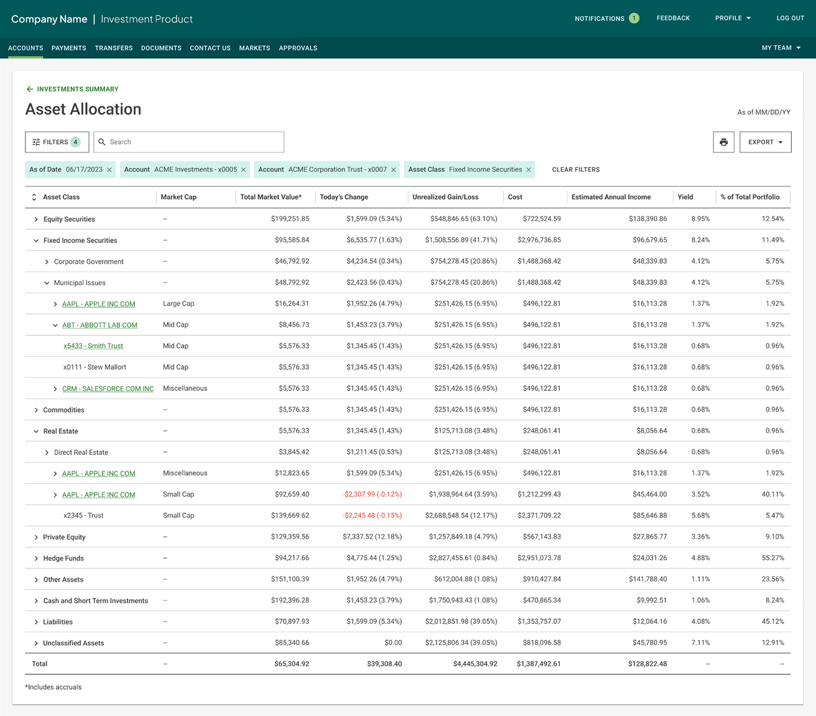Remove the As of Date filter chip
Screen dimensions: 816x716
pos(109,170)
